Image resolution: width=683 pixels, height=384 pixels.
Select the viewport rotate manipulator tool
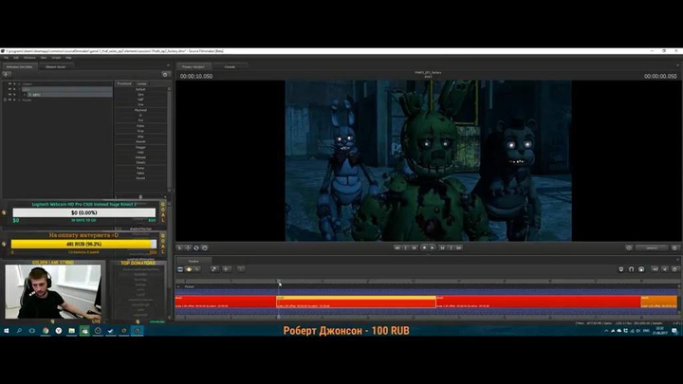coord(196,247)
